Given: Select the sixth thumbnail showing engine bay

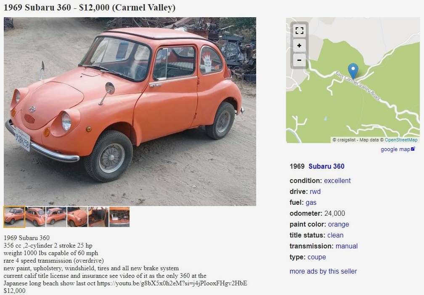Looking at the screenshot, I should (x=119, y=217).
